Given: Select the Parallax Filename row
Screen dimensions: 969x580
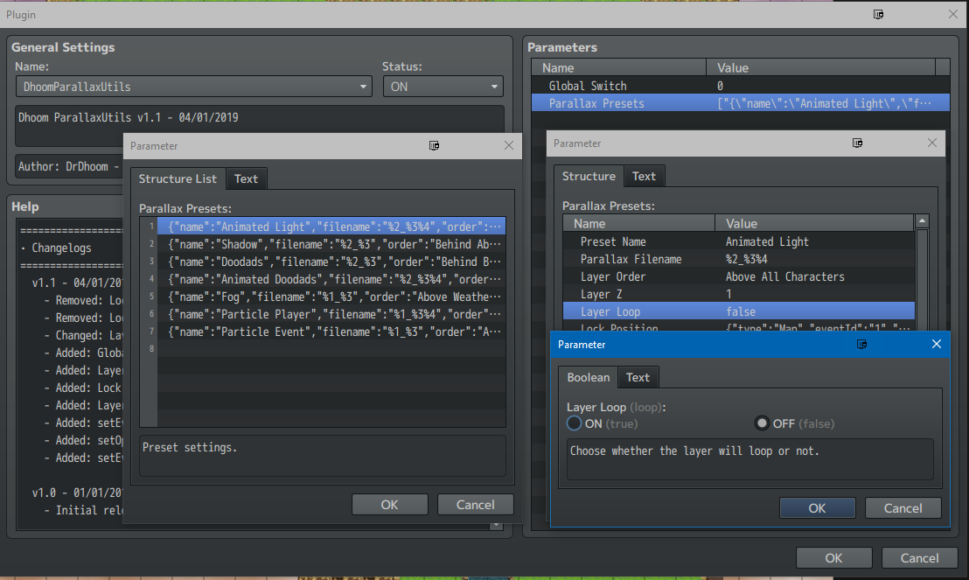Looking at the screenshot, I should point(738,259).
